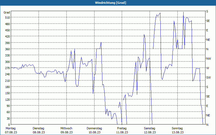
Task: Select the 300 value on the y-axis
Action: click(8, 62)
